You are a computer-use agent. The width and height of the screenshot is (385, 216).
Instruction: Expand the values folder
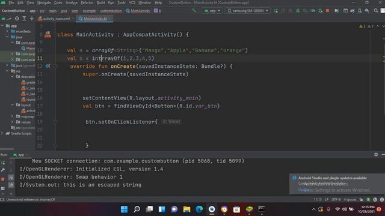coord(12,122)
